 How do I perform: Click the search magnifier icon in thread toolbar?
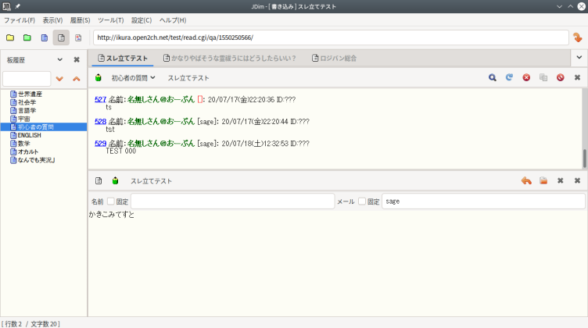coord(493,78)
